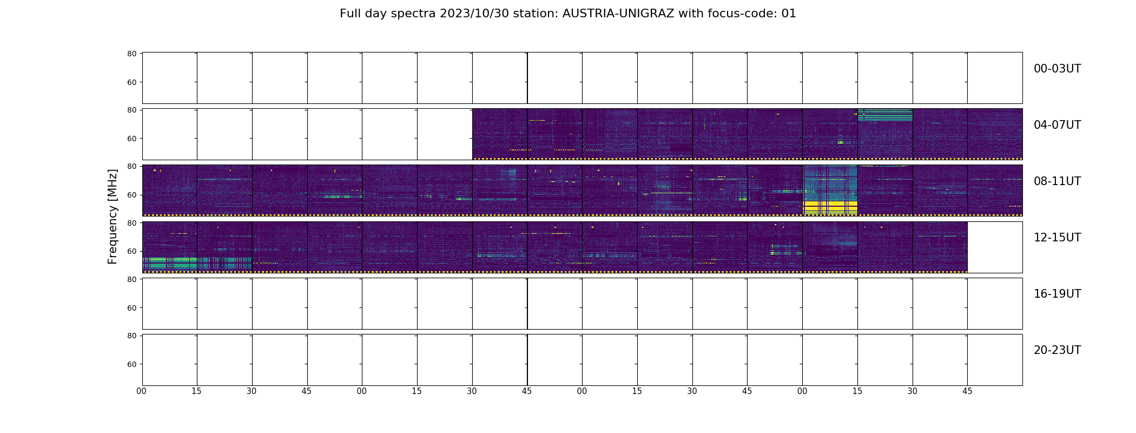Select the 'Frequency [MHz]' axis label
Viewport: 1136px width, 433px height.
click(113, 216)
